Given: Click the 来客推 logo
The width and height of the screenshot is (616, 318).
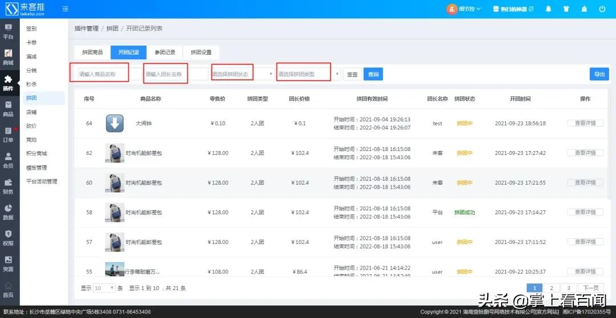Looking at the screenshot, I should 25,9.
